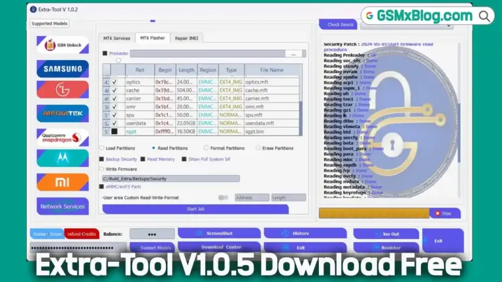
Task: Uncheck the omr partition row
Action: point(114,107)
